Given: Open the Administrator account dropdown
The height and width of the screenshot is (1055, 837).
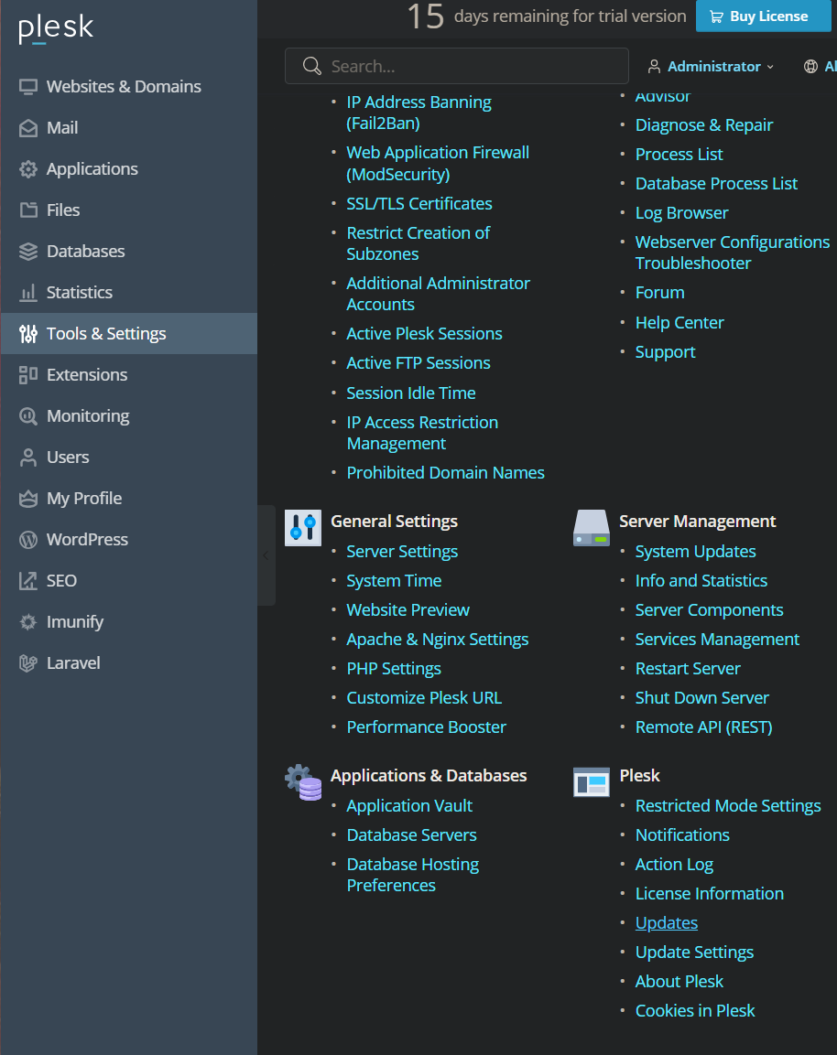Looking at the screenshot, I should [711, 67].
